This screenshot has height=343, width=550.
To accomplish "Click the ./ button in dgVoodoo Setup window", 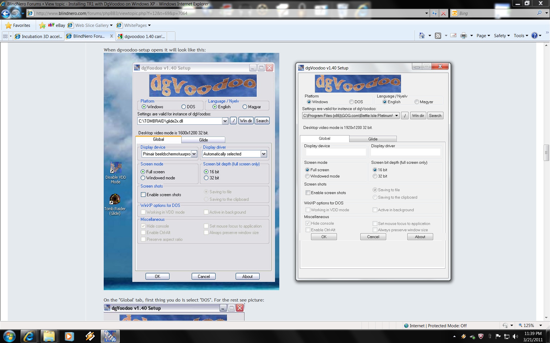I will (x=404, y=115).
